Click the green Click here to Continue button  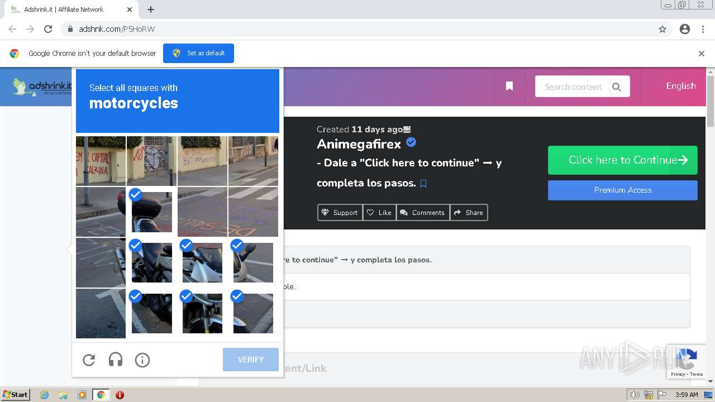point(622,160)
